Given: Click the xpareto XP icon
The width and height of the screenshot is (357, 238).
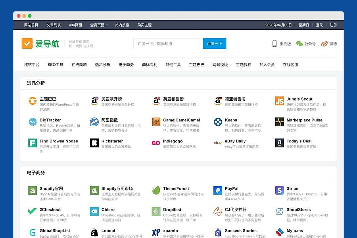Looking at the screenshot, I should tap(156, 232).
